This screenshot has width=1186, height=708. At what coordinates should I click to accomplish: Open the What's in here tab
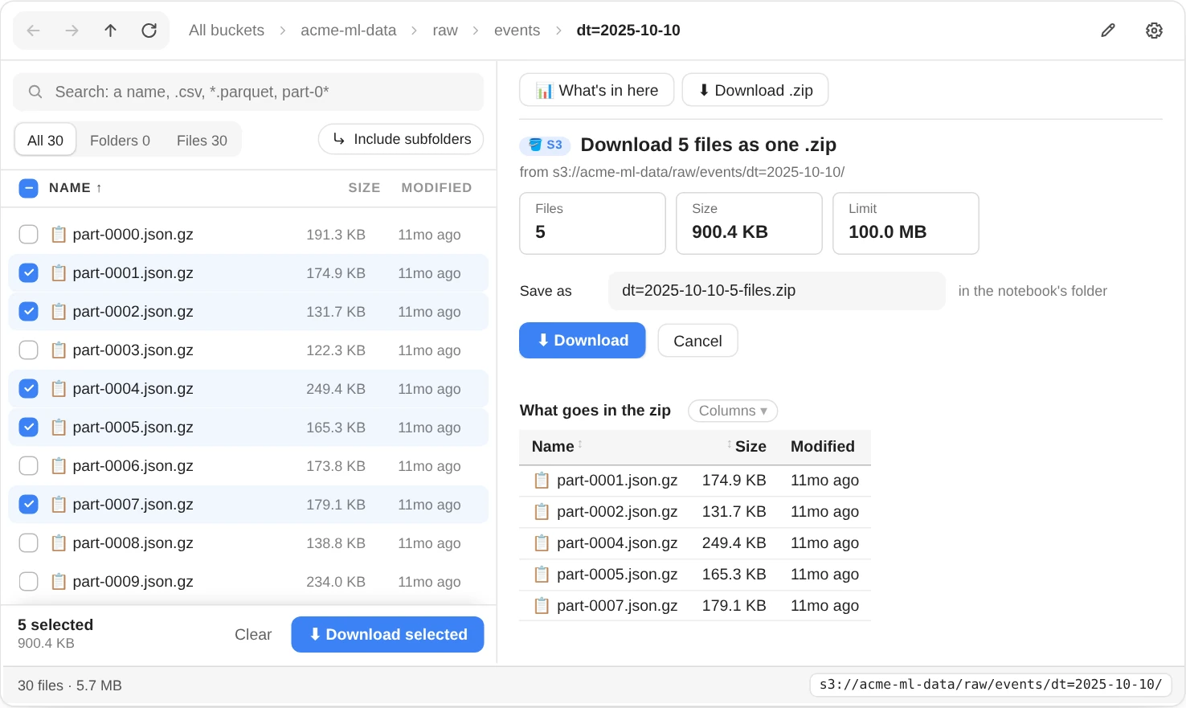click(597, 90)
